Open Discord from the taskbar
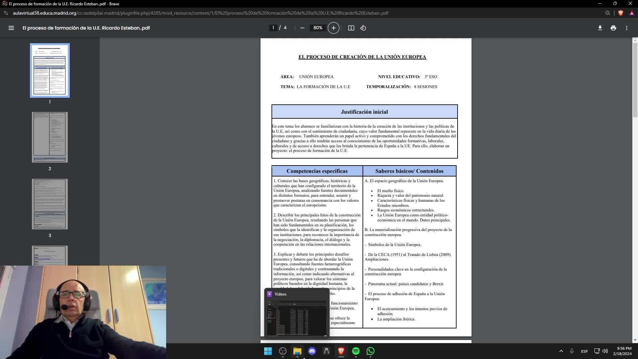Viewport: 638px width, 359px height. pos(312,351)
